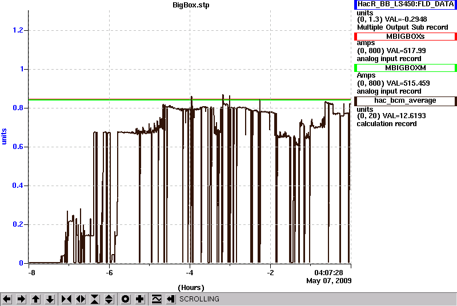
Task: Select the MBIGBOXs curve legend entry
Action: [x=406, y=37]
